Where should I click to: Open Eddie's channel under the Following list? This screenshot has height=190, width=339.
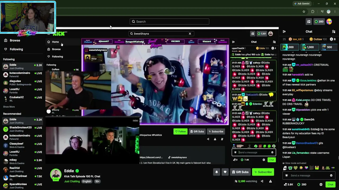(23, 66)
